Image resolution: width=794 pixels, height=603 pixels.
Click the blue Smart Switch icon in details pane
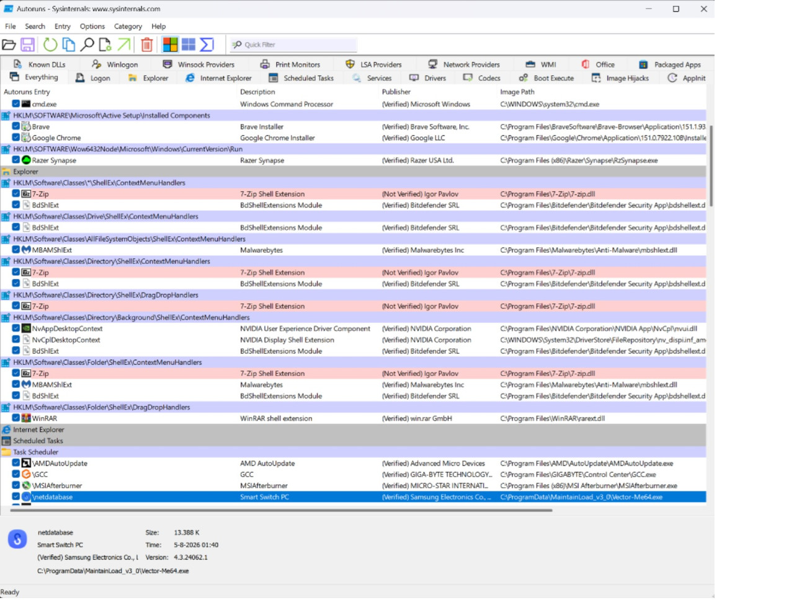(17, 539)
